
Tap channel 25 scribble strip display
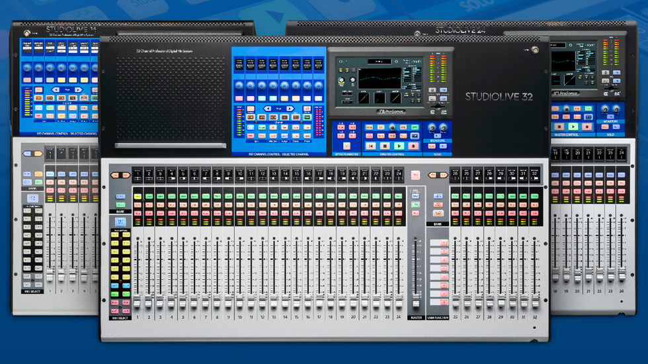(x=456, y=175)
